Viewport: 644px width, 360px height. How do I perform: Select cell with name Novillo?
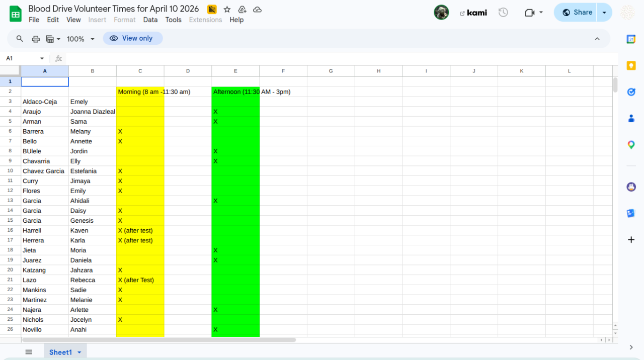[45, 329]
